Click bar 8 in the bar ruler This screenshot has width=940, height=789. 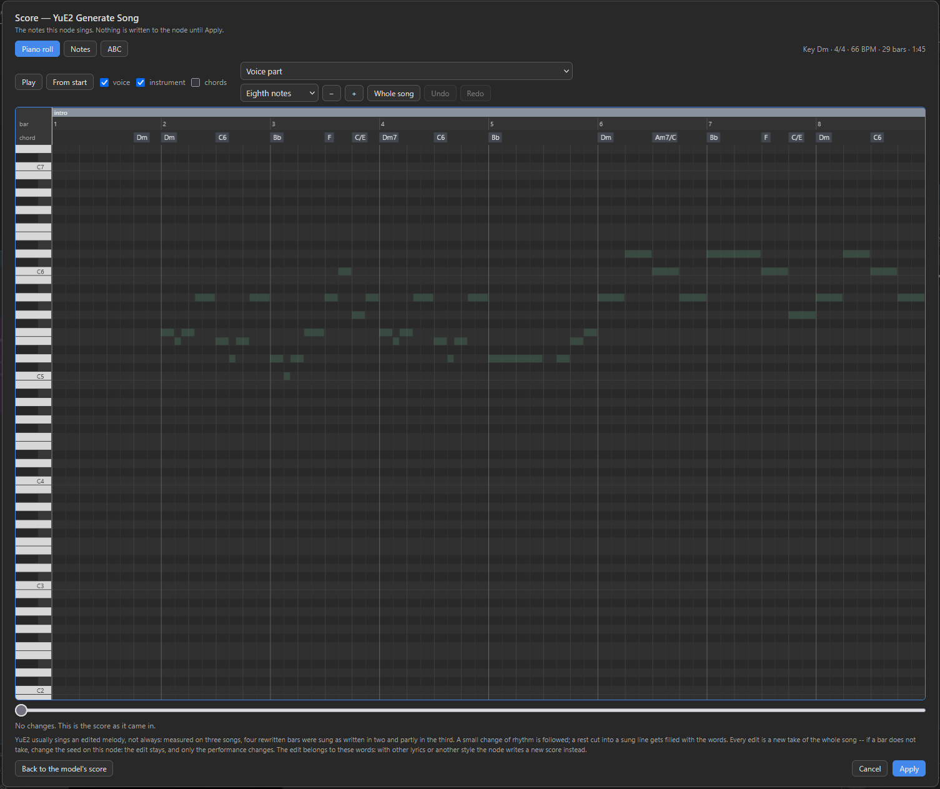click(x=819, y=124)
